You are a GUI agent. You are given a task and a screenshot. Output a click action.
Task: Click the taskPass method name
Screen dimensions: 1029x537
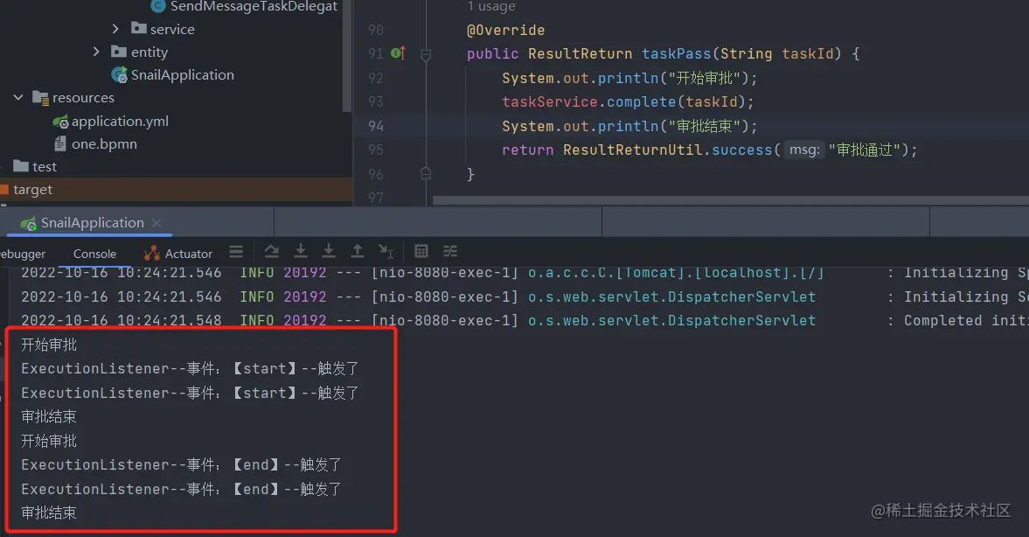(x=676, y=54)
